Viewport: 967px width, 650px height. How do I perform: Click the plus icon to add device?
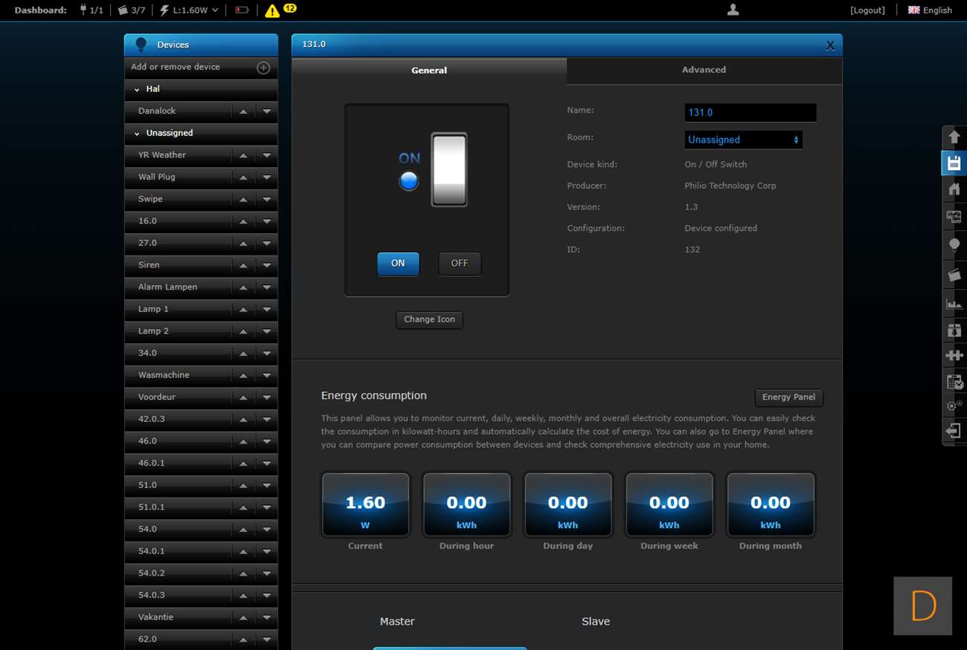point(263,68)
